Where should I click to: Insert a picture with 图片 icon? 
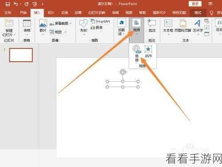tap(43, 24)
